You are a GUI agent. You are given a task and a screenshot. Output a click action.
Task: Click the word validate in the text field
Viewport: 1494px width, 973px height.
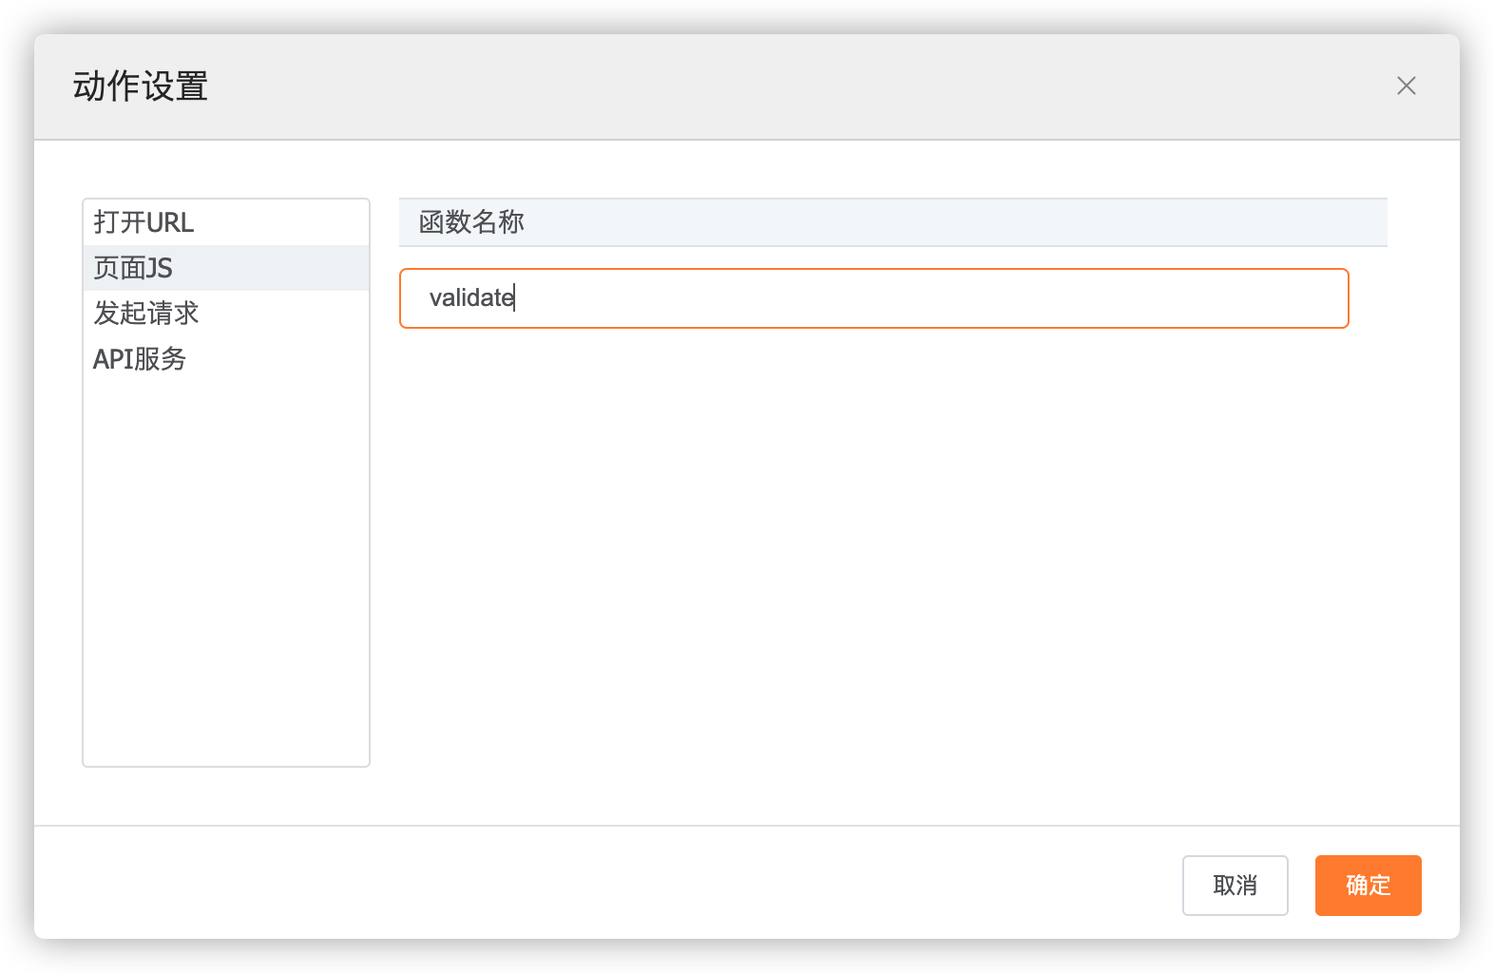(470, 298)
